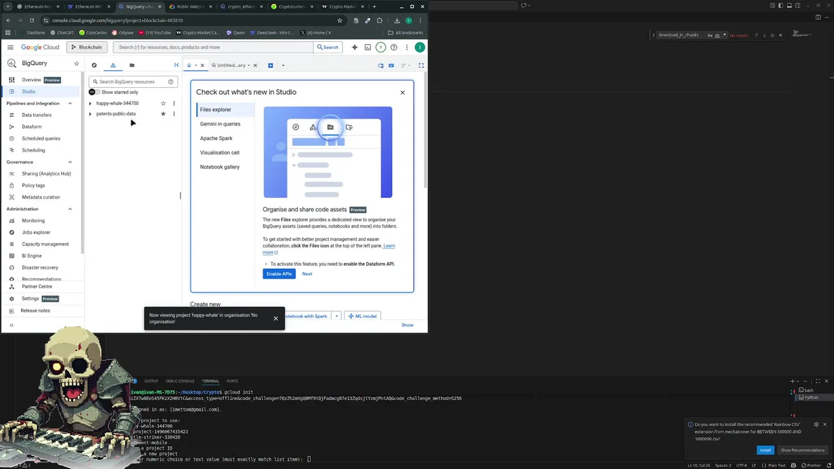834x469 pixels.
Task: Click Next in the what's new dialog
Action: pos(307,274)
